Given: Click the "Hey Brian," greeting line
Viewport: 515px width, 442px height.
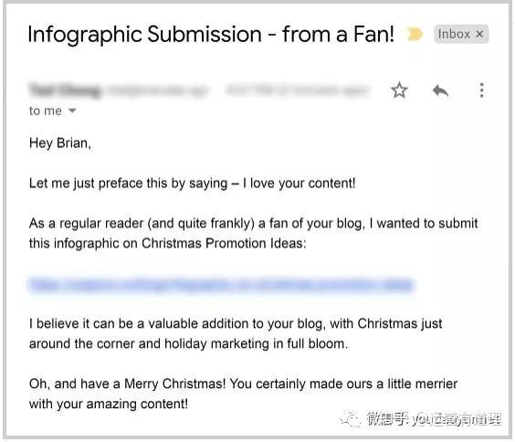Looking at the screenshot, I should [x=60, y=143].
